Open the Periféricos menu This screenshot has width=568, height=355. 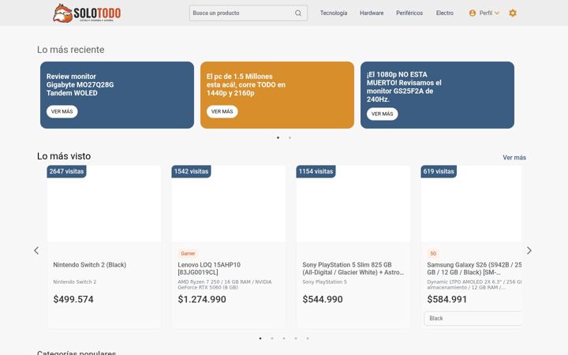click(409, 13)
